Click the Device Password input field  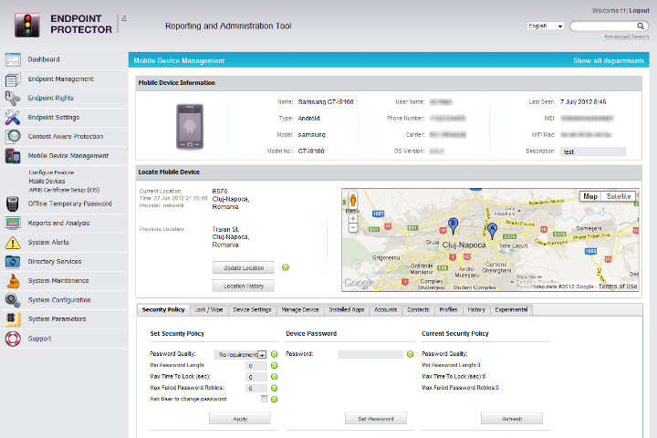[x=370, y=355]
